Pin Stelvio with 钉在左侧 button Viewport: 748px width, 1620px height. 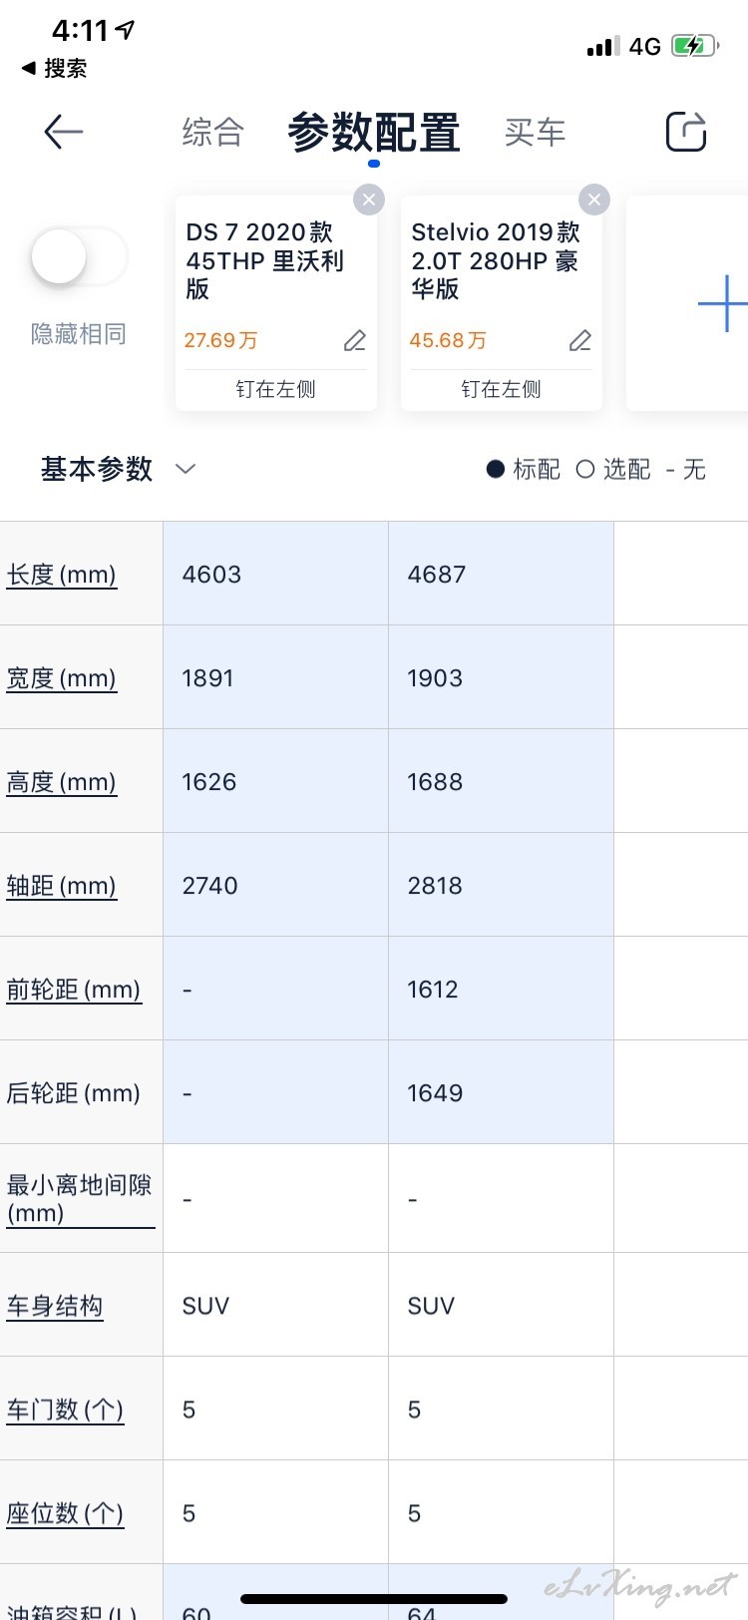coord(502,389)
